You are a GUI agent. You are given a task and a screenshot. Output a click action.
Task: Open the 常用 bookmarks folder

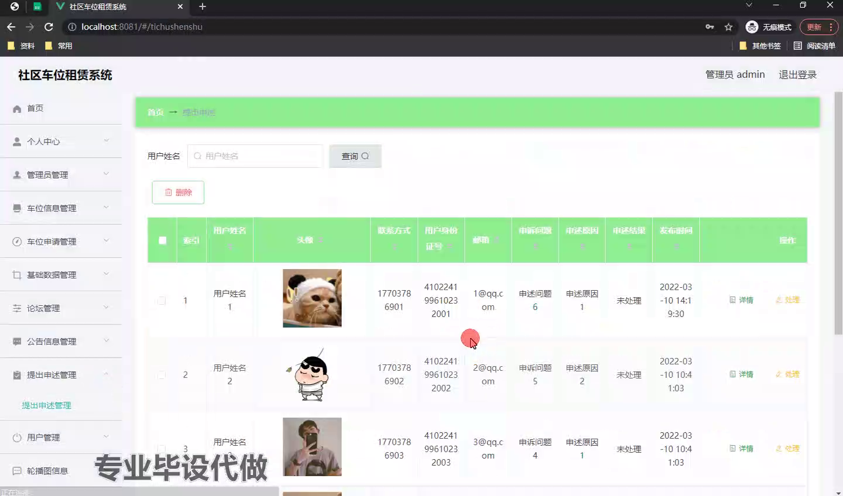59,46
